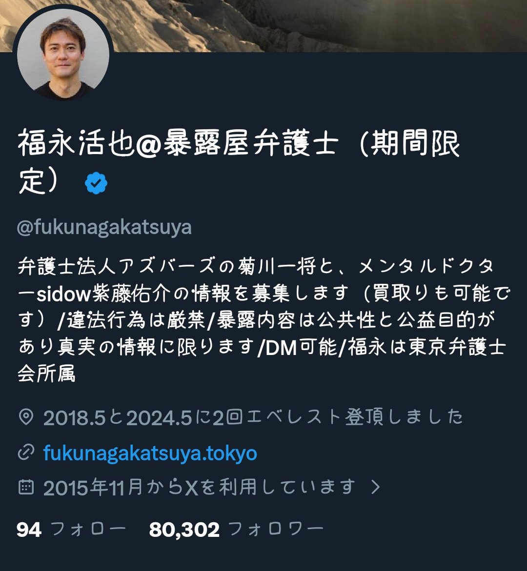Image resolution: width=527 pixels, height=571 pixels.
Task: Open the fukunagakatsuya.tokyo website link
Action: (x=150, y=453)
